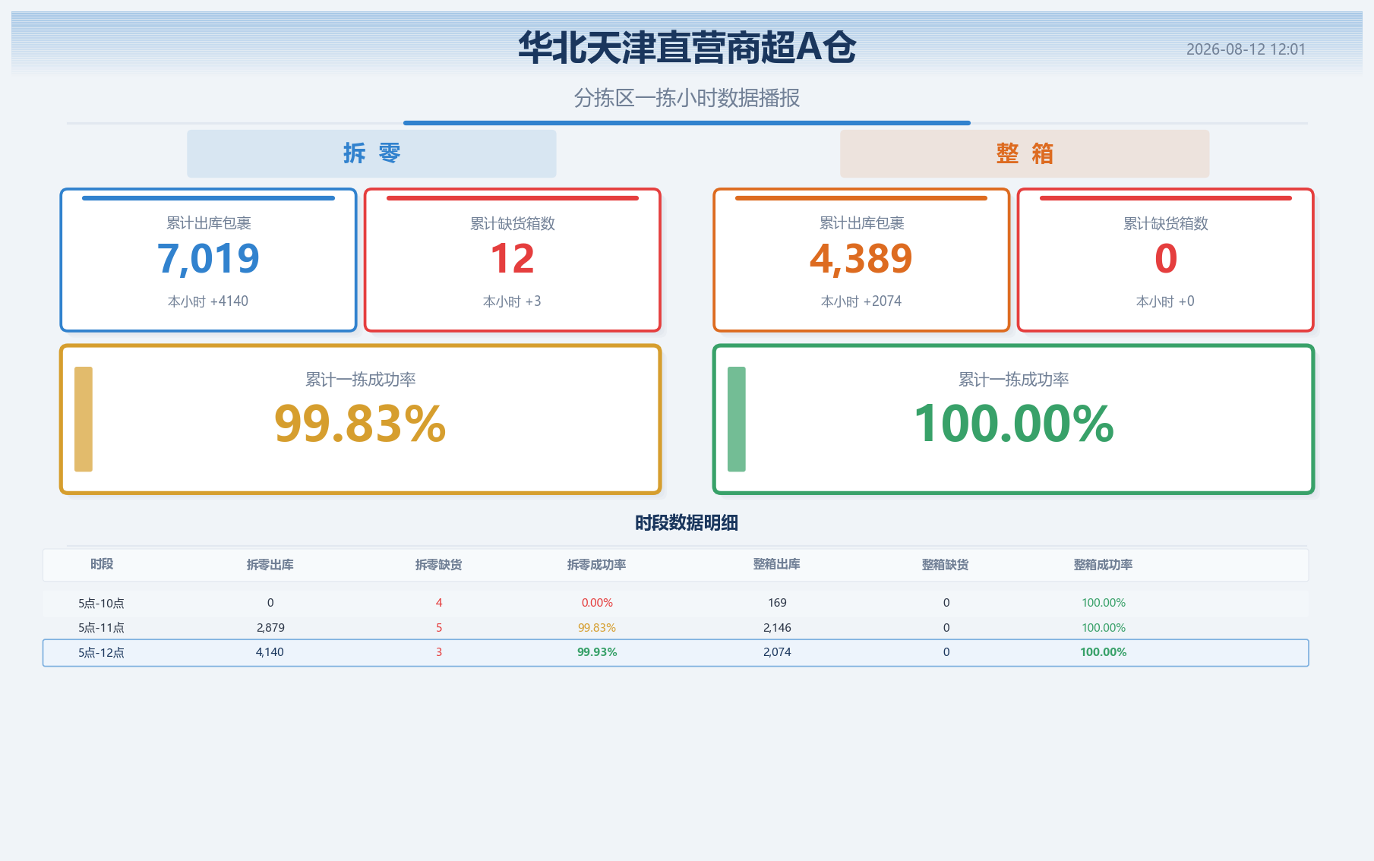The image size is (1374, 861).
Task: Click the value 12 in 拆零 累计缺货箱数
Action: coord(512,259)
